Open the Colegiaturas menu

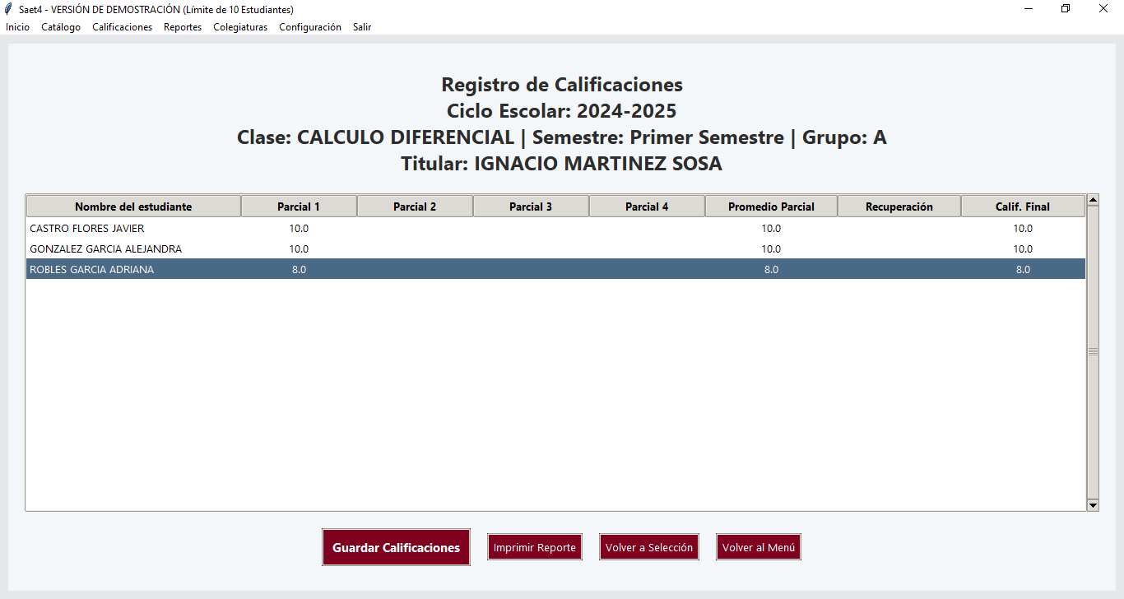click(240, 27)
